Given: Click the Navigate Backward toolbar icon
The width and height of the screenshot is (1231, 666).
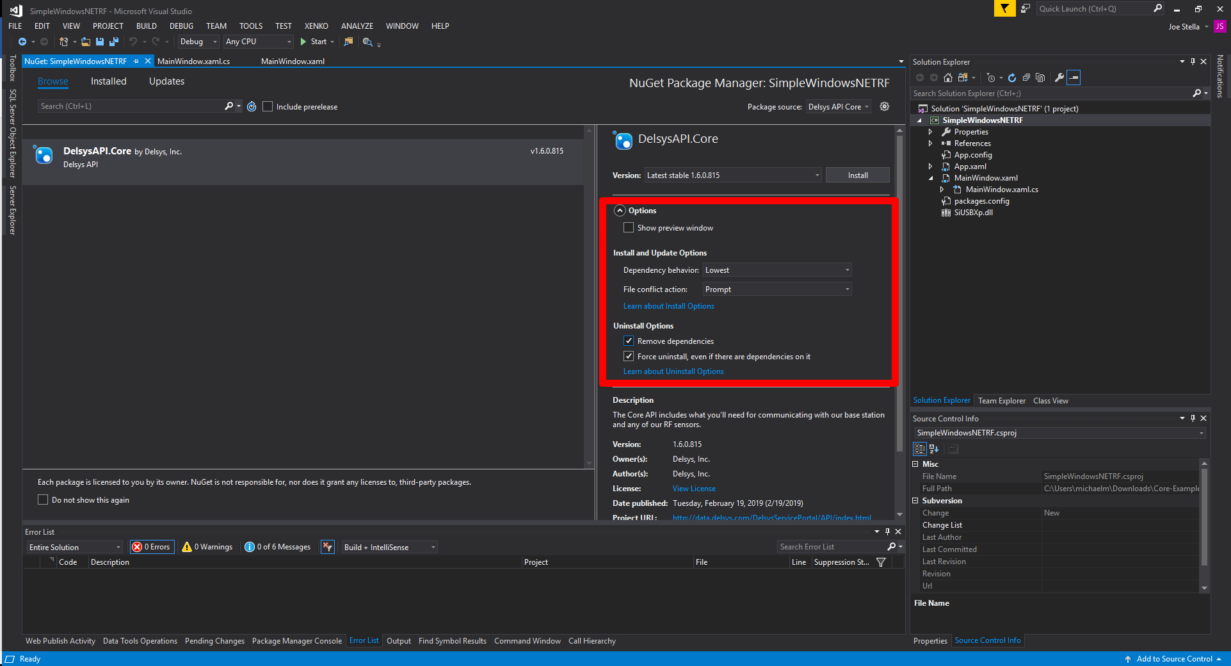Looking at the screenshot, I should [22, 42].
